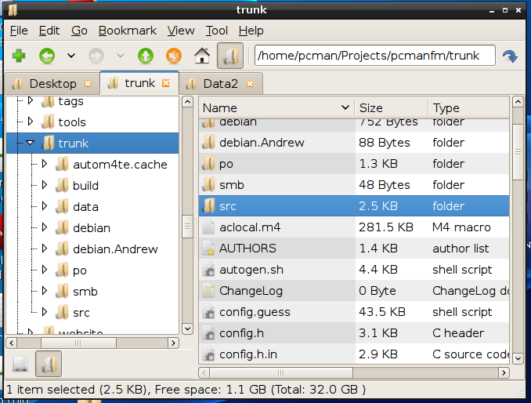Select the AUTHORS file icon
Image resolution: width=531 pixels, height=403 pixels.
(x=208, y=249)
